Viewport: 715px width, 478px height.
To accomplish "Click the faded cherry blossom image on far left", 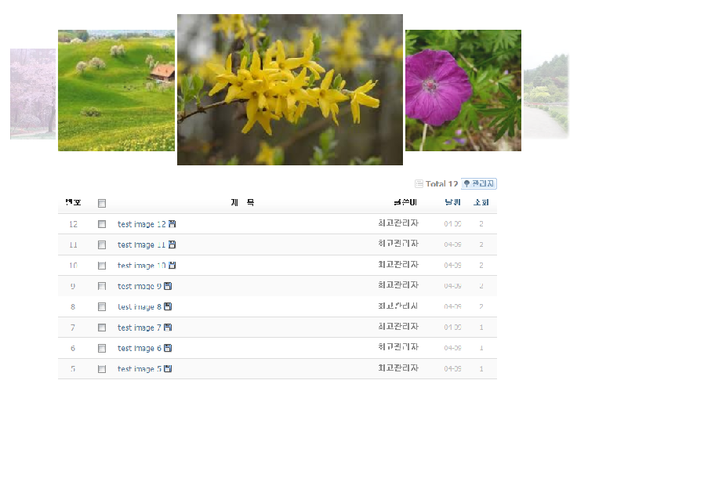I will pos(33,94).
